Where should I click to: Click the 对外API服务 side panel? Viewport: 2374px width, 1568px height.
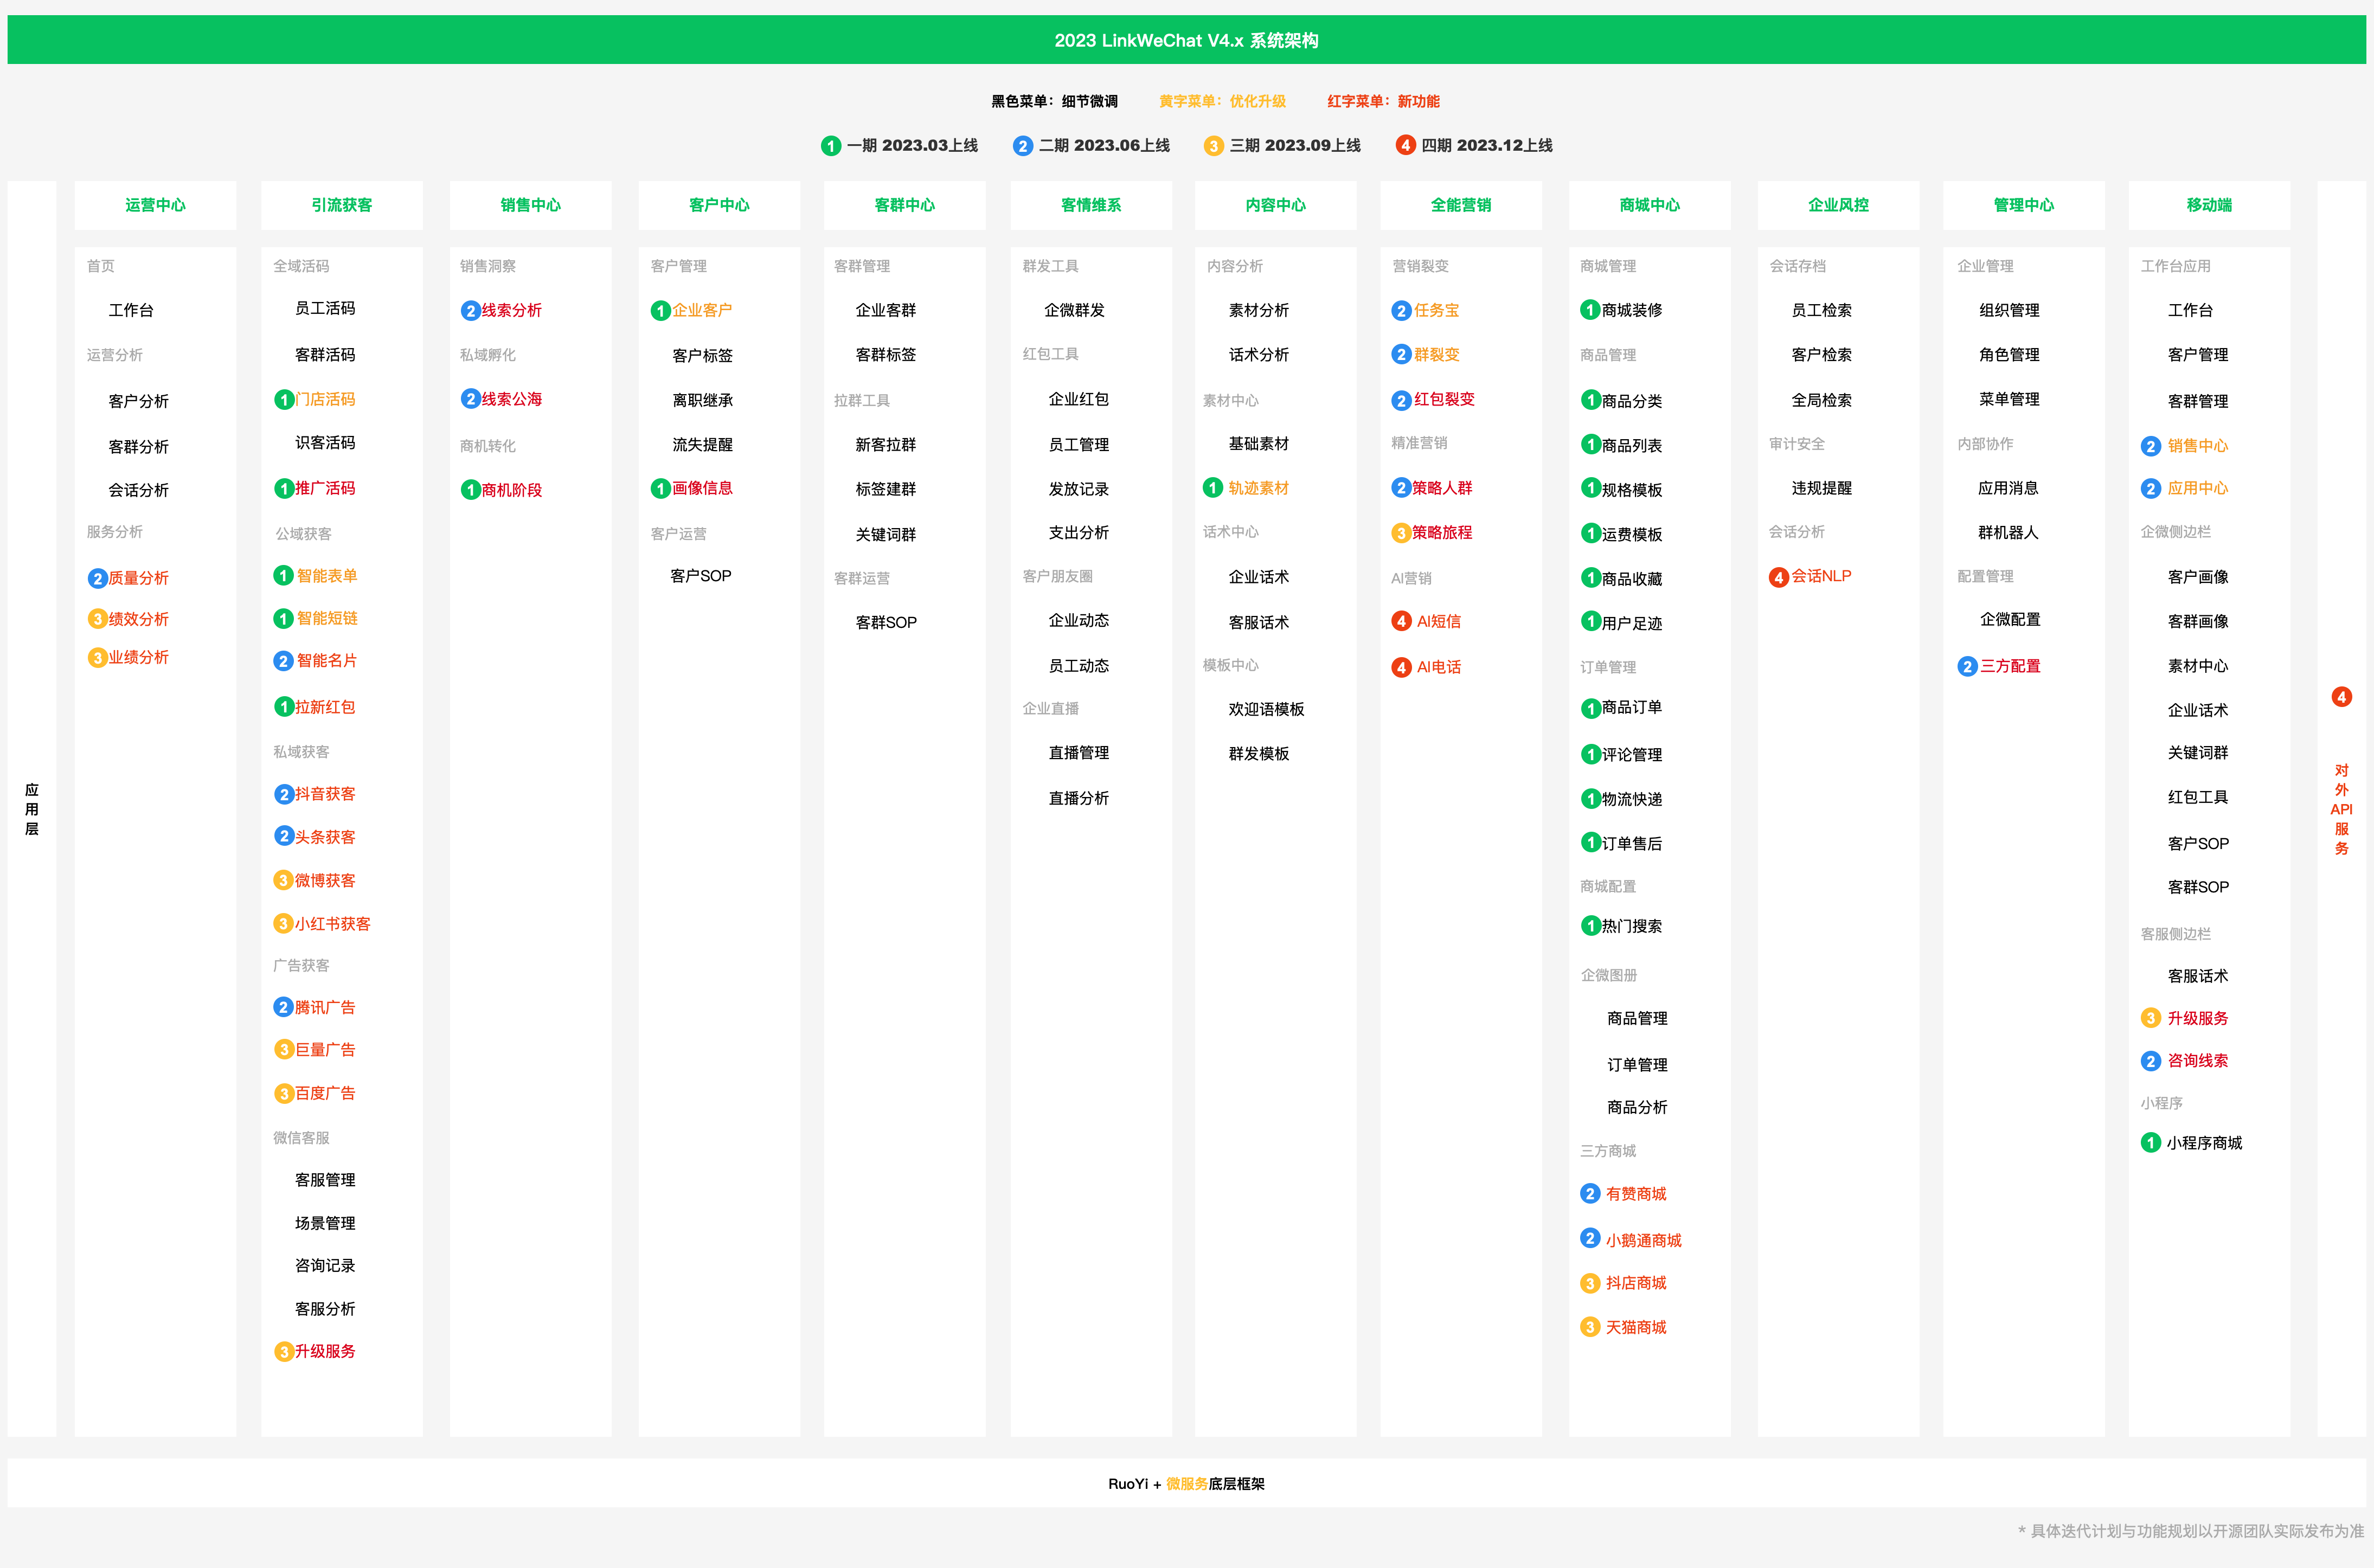(x=2341, y=808)
